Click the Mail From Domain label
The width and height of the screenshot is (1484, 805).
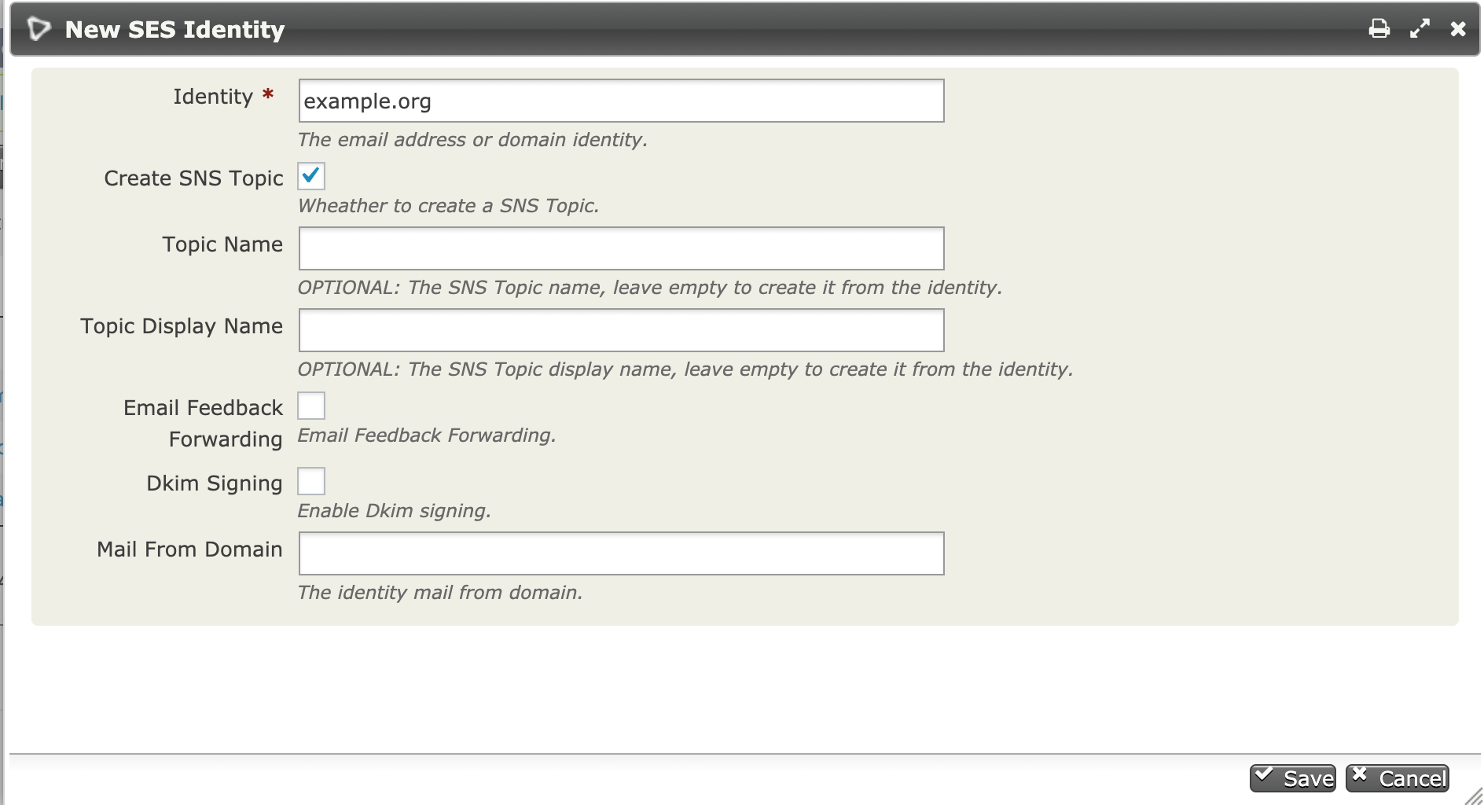[189, 550]
